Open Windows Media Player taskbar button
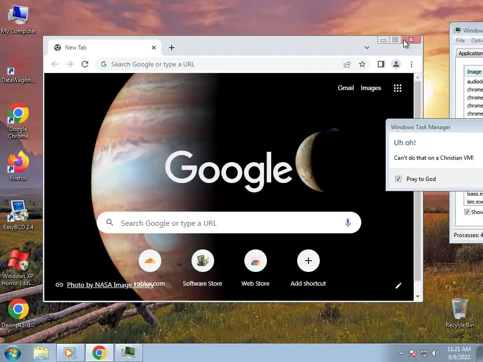 tap(70, 353)
